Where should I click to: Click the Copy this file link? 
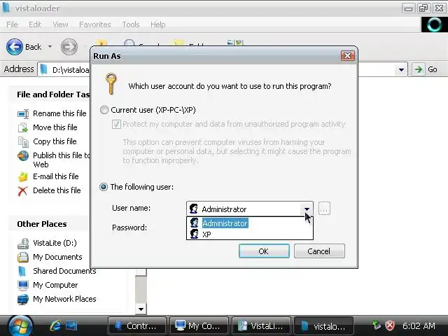[55, 141]
